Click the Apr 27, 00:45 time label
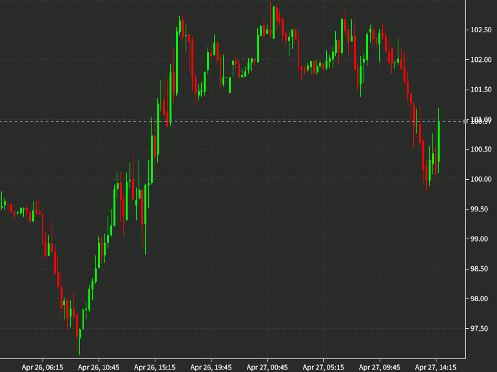 (x=268, y=367)
